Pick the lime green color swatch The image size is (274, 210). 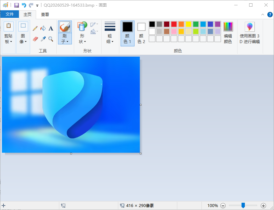point(196,31)
